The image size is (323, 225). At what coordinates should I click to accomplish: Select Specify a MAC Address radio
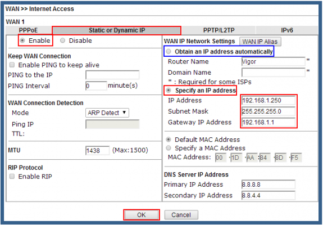click(x=169, y=148)
